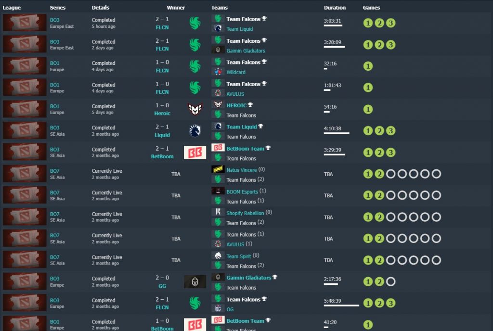Click the HEROIC logo in Winner column
Screen dimensions: 493x331
[195, 109]
